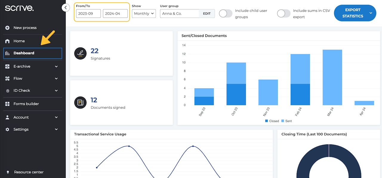
Task: Enable Include child user groups toggle
Action: (x=226, y=14)
